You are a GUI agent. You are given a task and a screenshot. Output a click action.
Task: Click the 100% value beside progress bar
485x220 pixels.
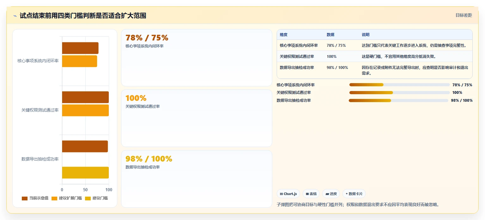click(457, 93)
